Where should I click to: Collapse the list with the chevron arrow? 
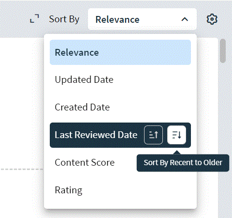point(185,19)
